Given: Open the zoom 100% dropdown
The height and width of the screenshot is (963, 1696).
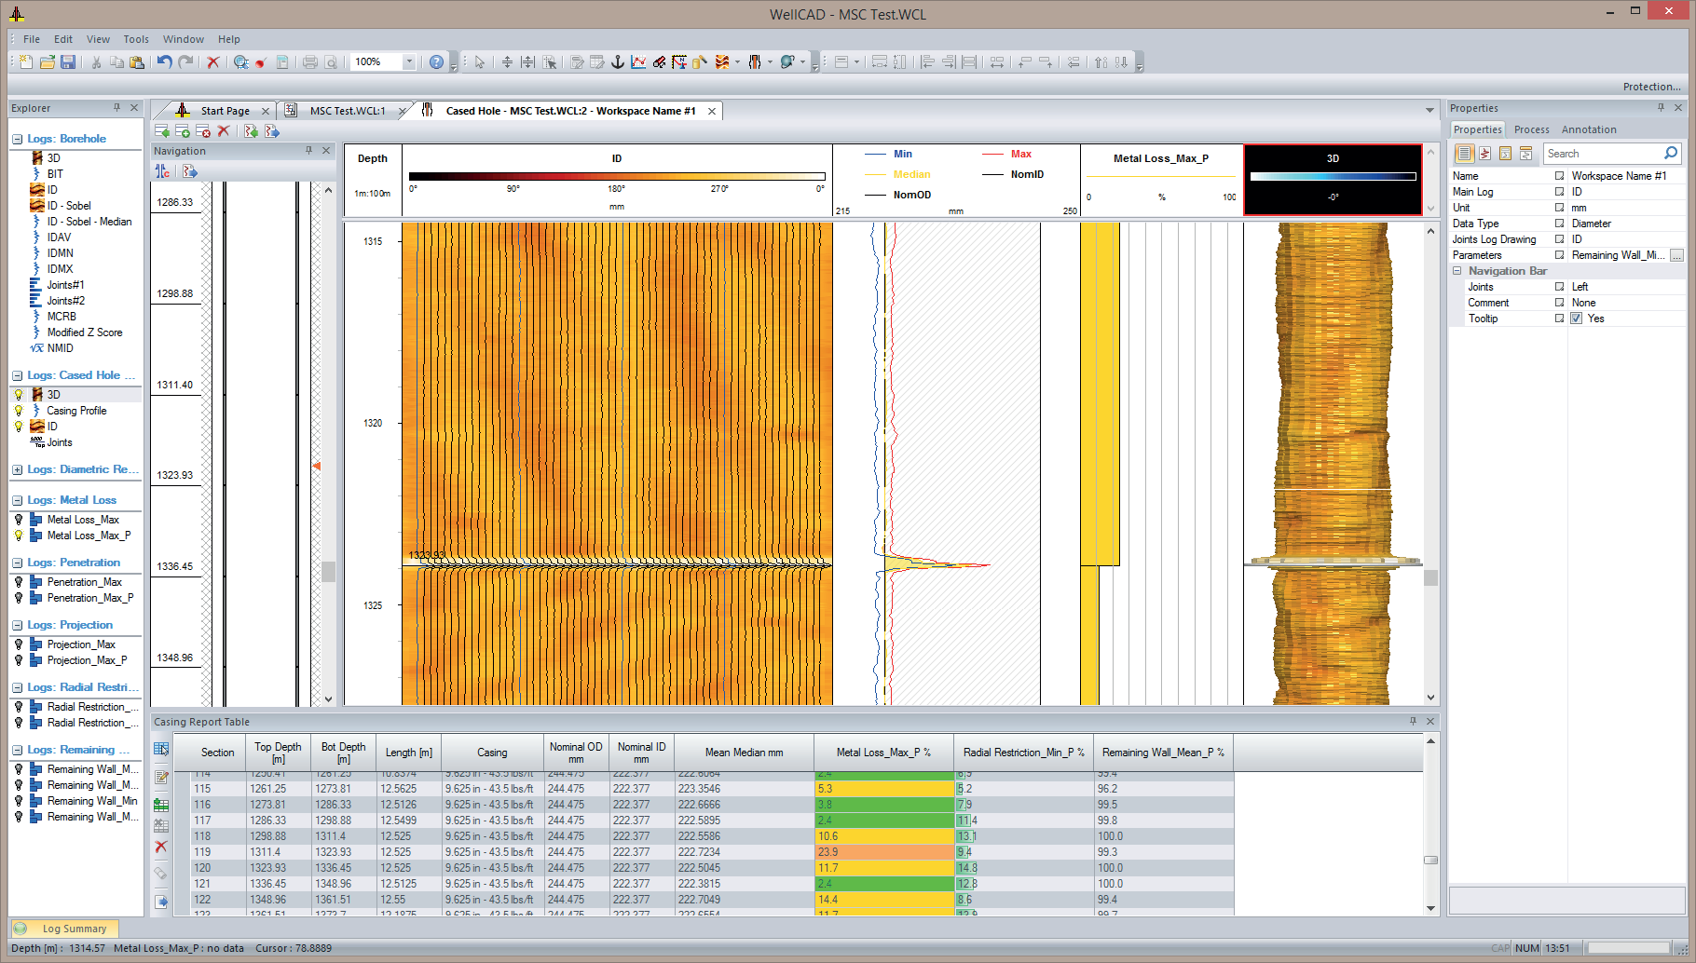Looking at the screenshot, I should point(408,62).
